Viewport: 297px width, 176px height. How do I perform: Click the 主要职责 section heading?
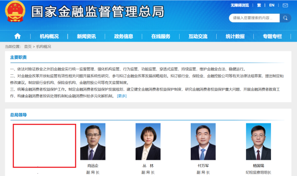point(19,57)
